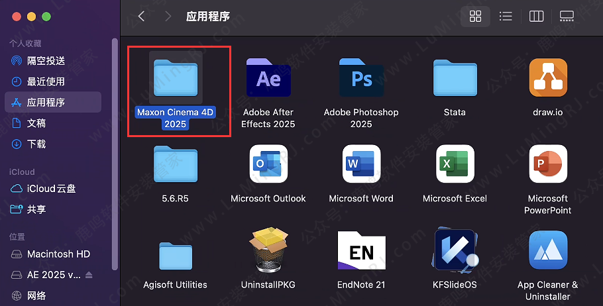Select the KFSlideOS app icon
This screenshot has height=306, width=603.
click(455, 250)
